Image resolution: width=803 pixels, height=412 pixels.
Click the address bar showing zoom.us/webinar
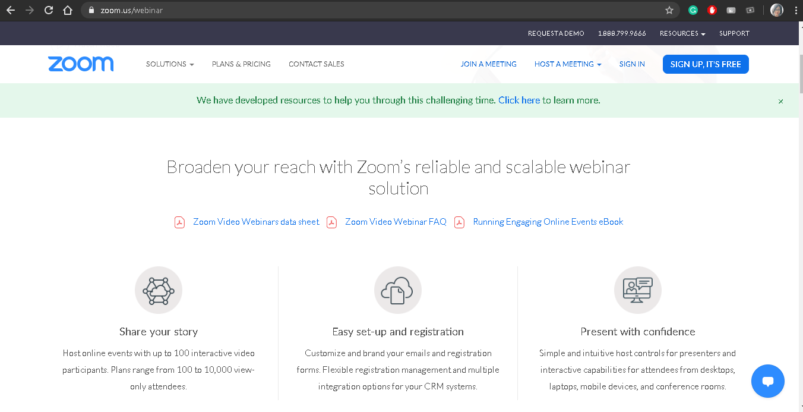356,10
